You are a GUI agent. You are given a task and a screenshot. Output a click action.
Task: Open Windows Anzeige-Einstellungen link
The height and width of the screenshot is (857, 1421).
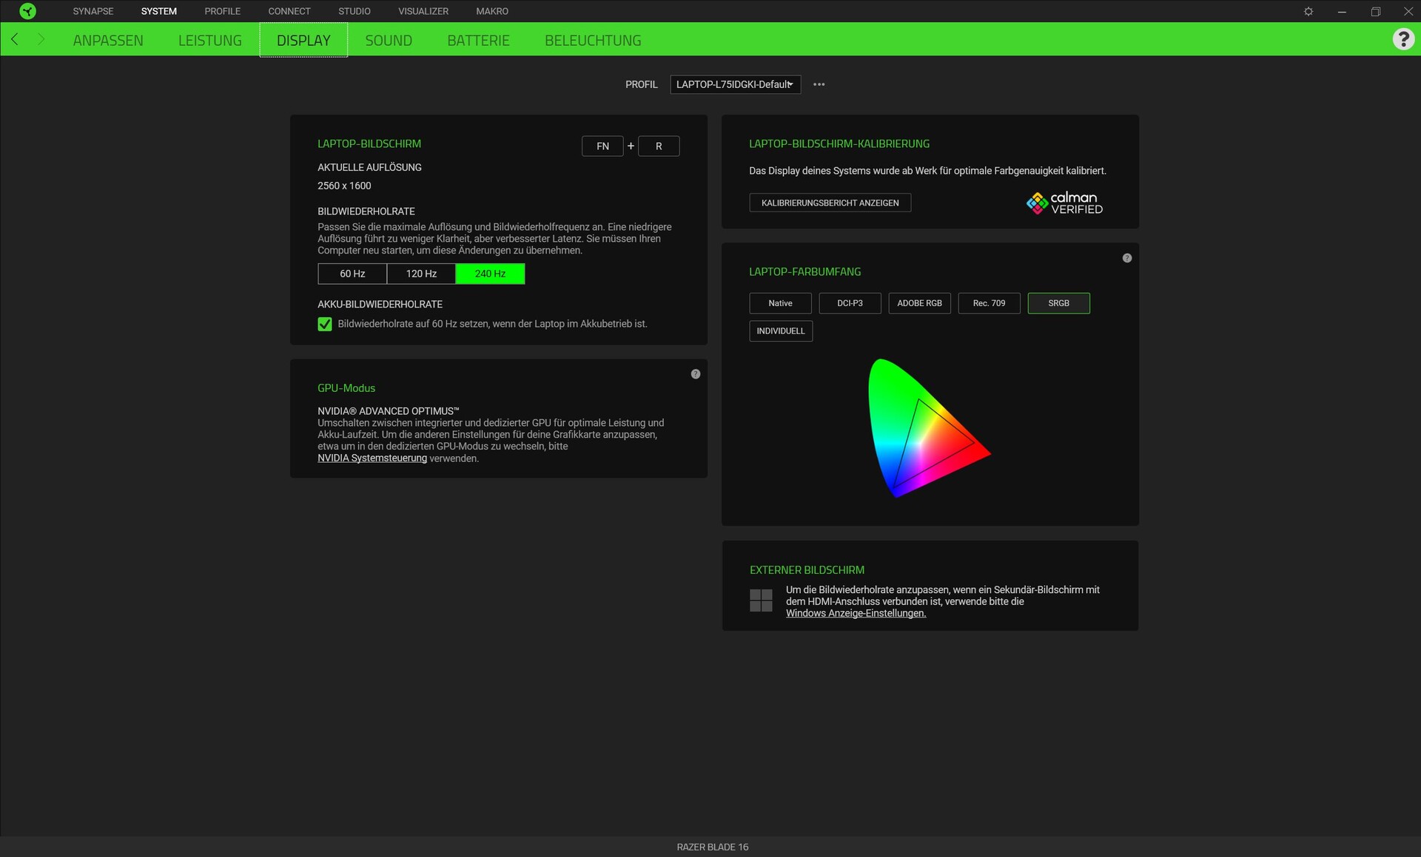click(x=856, y=613)
